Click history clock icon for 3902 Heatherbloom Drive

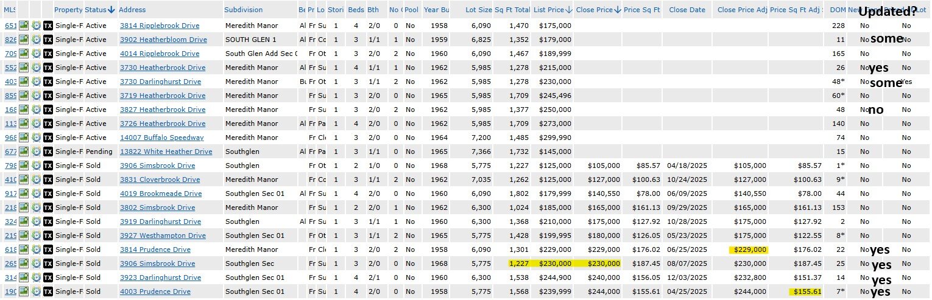tap(36, 40)
